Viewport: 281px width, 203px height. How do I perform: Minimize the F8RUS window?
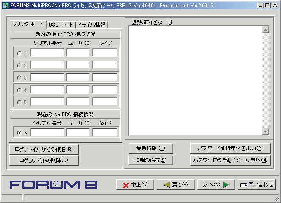point(260,6)
